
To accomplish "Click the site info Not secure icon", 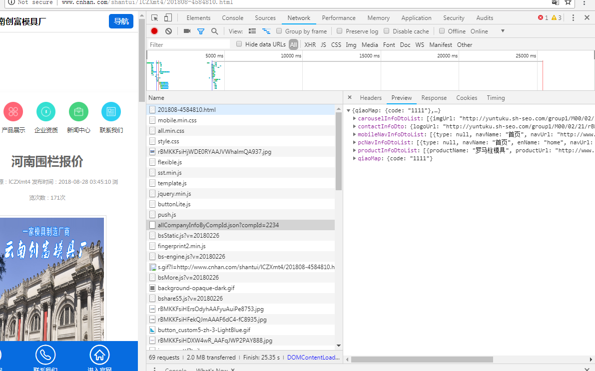I will (11, 2).
